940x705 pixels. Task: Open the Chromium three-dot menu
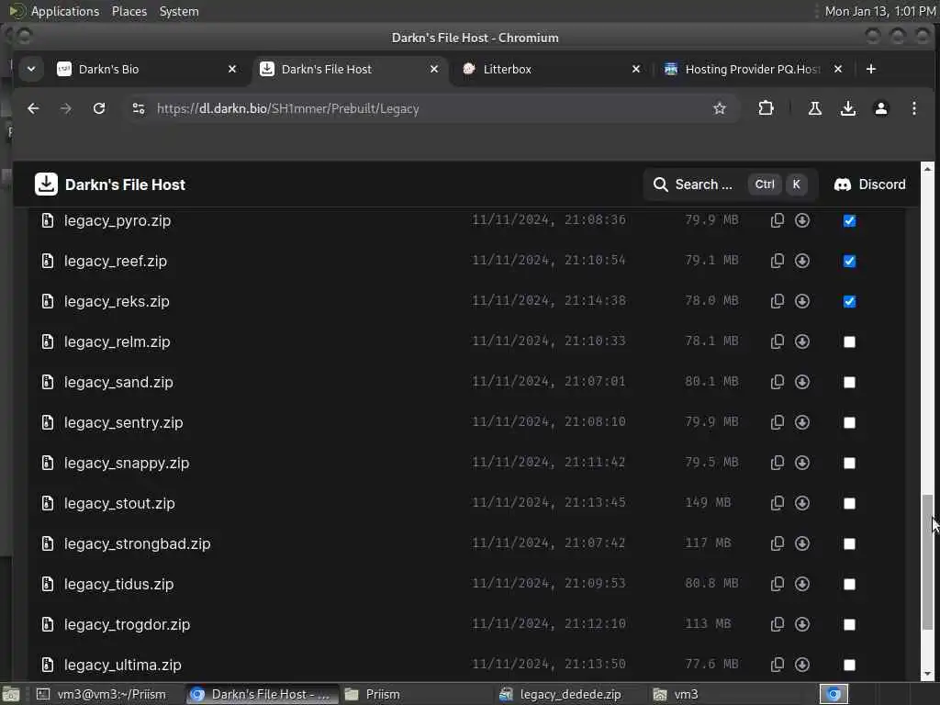click(x=913, y=108)
